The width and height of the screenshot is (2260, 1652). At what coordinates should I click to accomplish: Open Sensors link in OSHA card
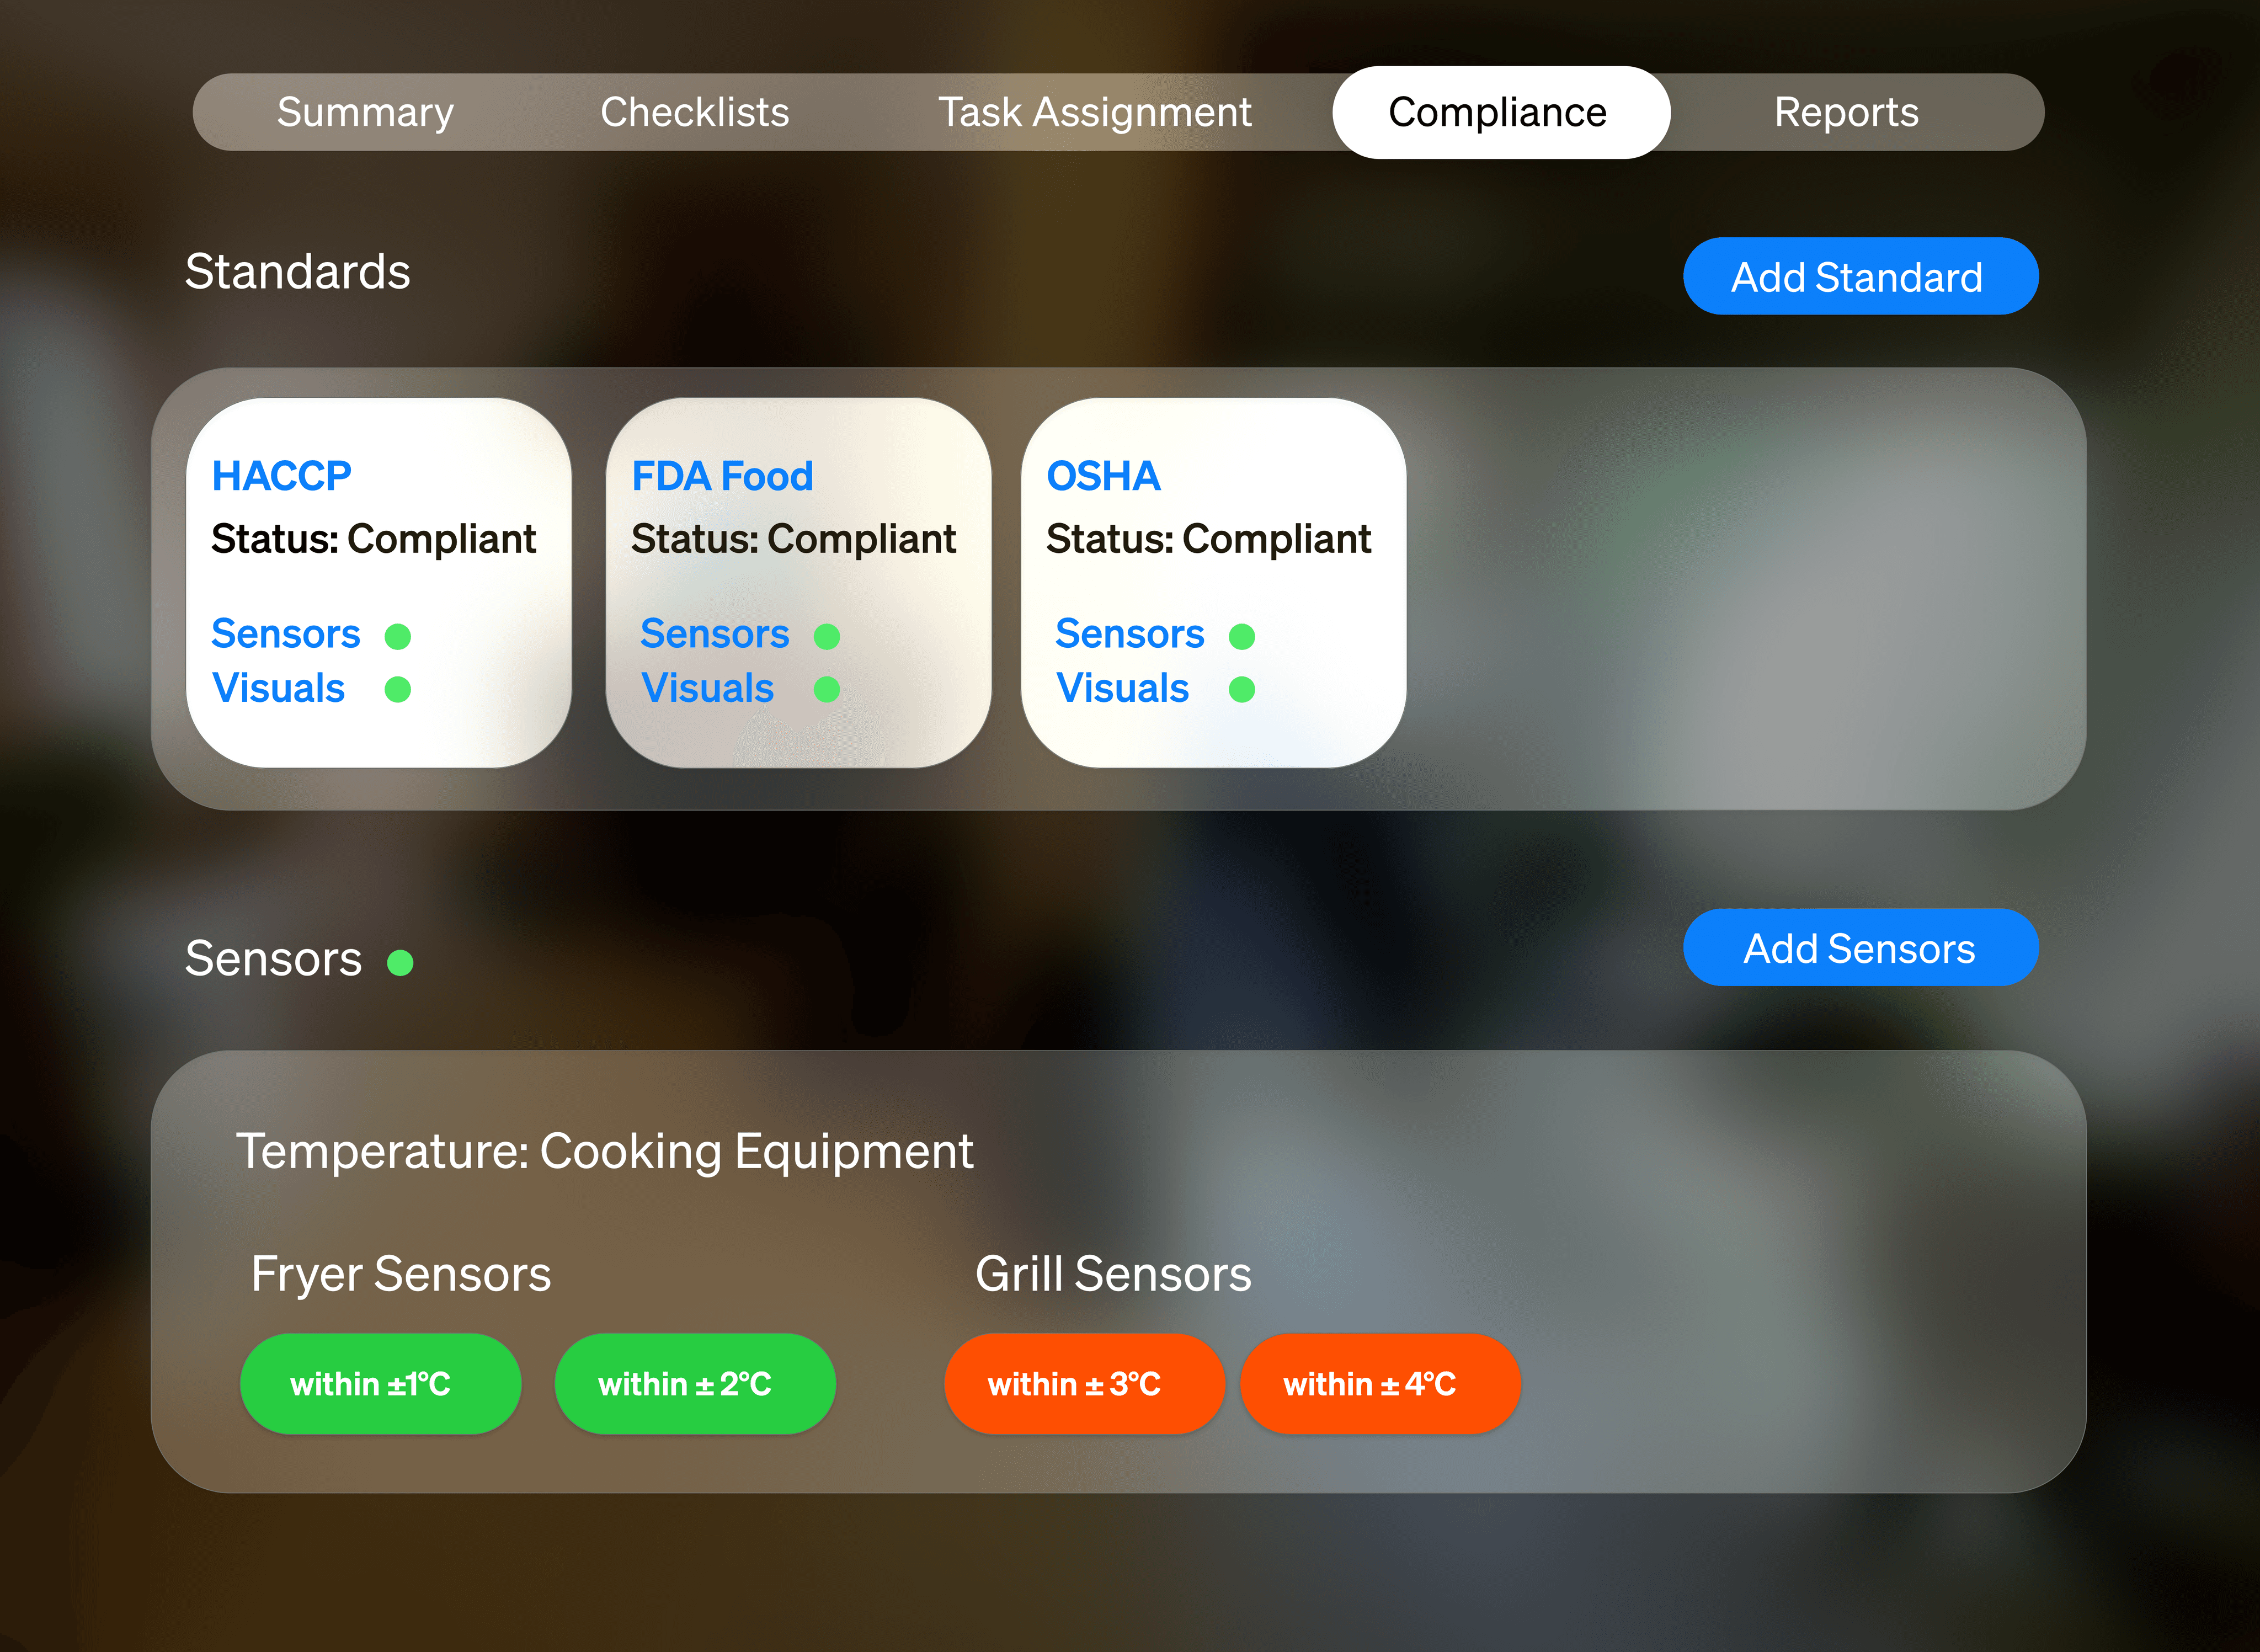(x=1130, y=634)
